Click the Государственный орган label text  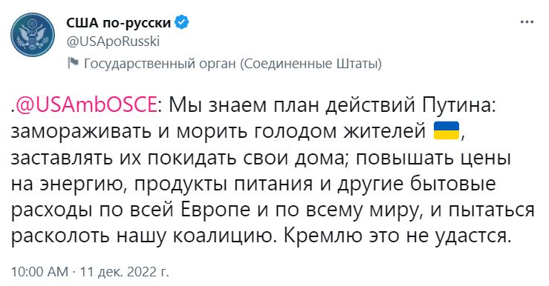(160, 64)
